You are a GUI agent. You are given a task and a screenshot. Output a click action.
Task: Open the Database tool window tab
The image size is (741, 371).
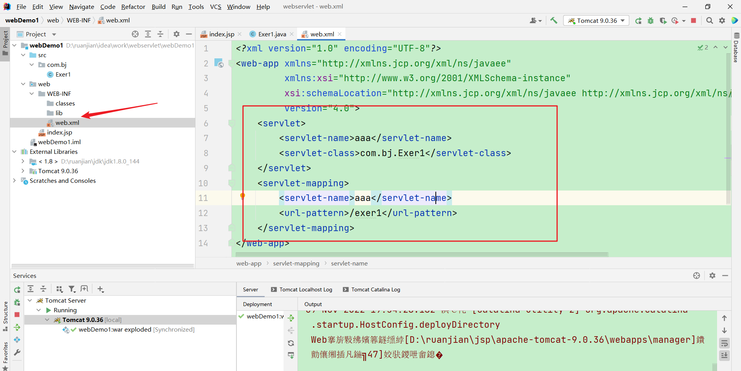(x=736, y=47)
